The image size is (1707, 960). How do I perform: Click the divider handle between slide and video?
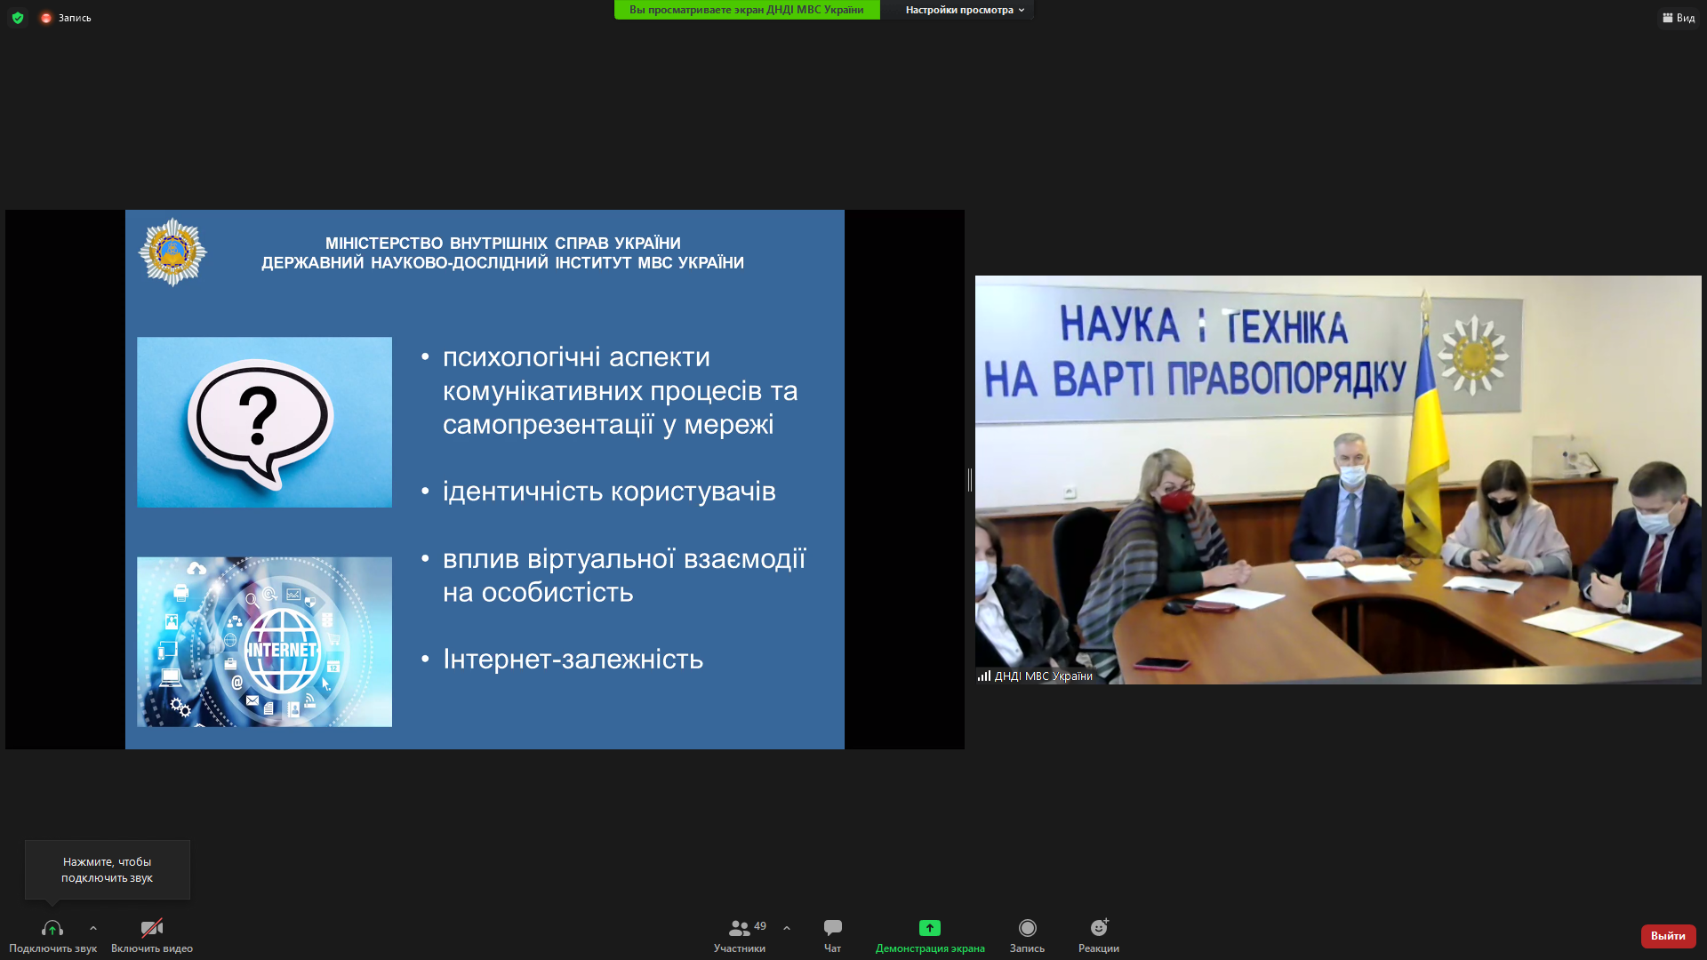coord(970,480)
